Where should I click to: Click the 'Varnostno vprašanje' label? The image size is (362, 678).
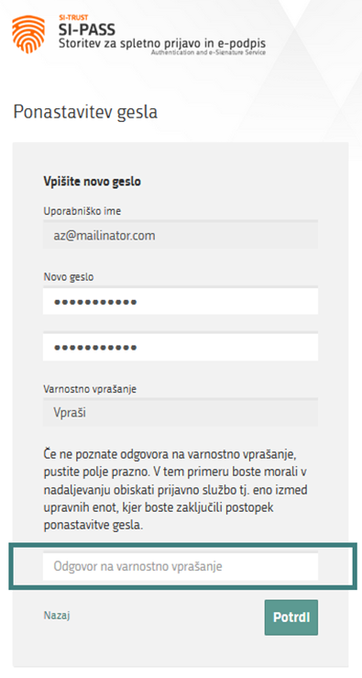90,389
